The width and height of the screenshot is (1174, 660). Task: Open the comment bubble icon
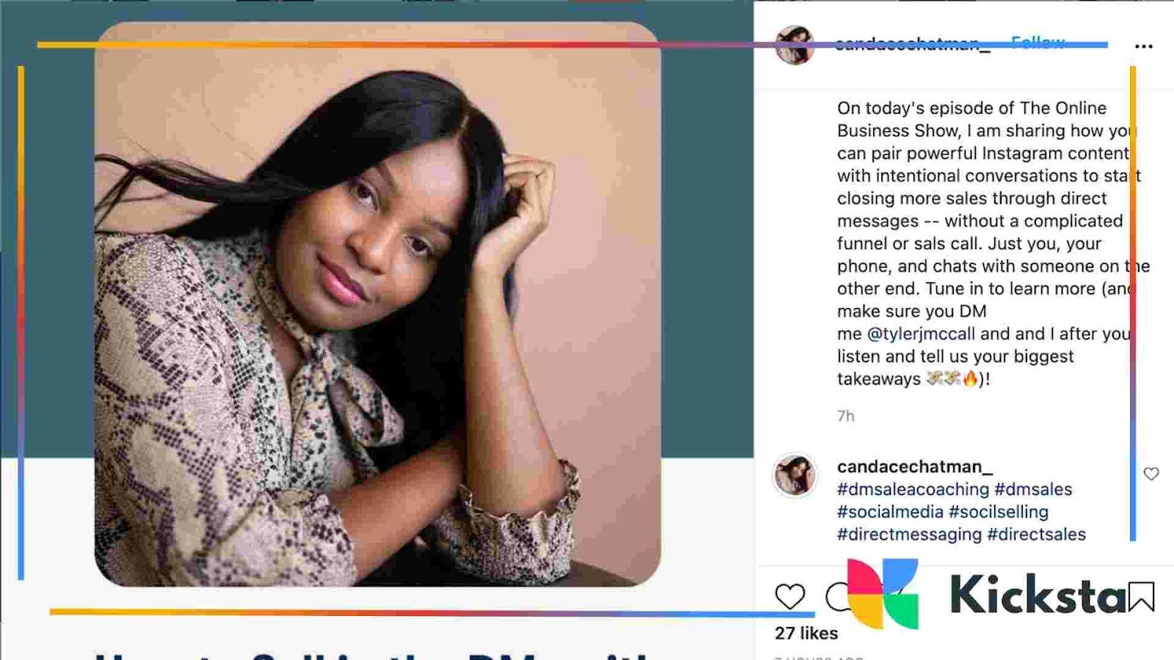pyautogui.click(x=837, y=597)
